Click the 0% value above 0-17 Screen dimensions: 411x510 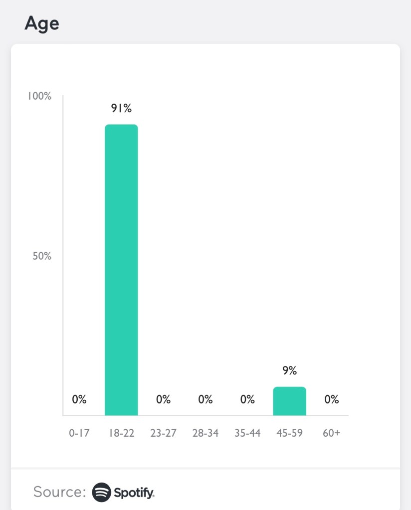(x=79, y=399)
